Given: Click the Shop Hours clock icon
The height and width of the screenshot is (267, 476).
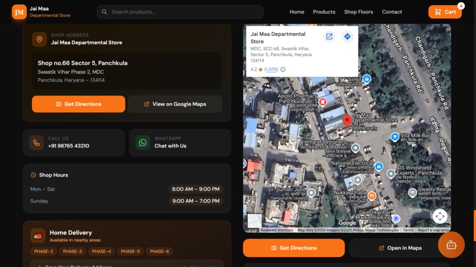Looking at the screenshot, I should 34,175.
